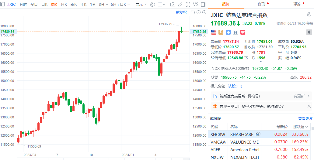Click 查看更多 to see more constituents
This screenshot has height=160, width=314.
click(x=305, y=119)
